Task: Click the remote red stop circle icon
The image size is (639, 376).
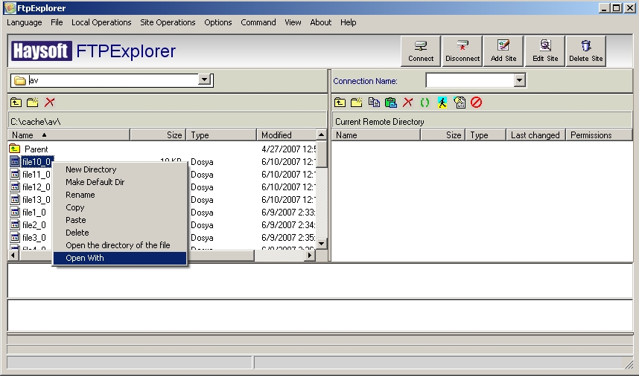Action: [477, 103]
